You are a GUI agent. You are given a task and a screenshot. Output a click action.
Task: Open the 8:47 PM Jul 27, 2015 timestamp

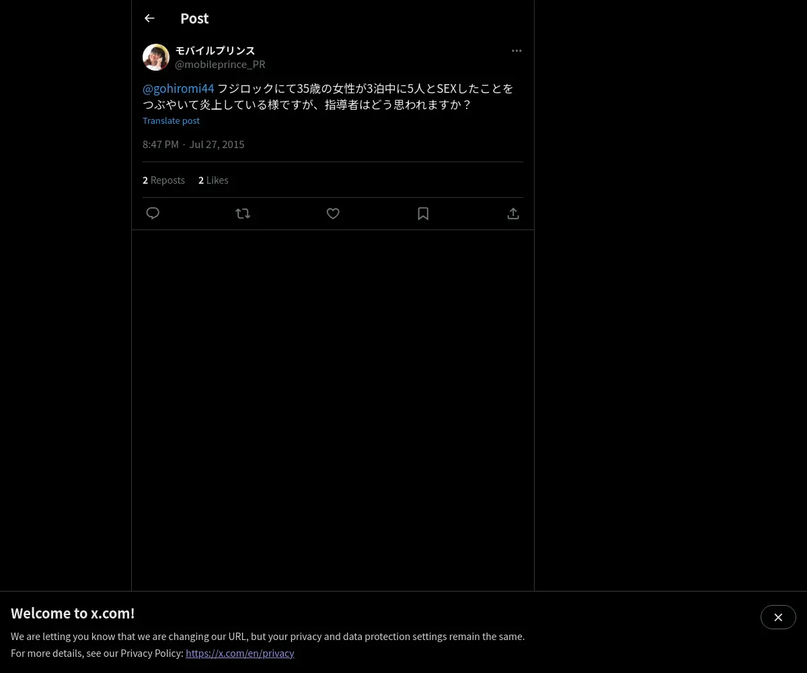coord(194,144)
